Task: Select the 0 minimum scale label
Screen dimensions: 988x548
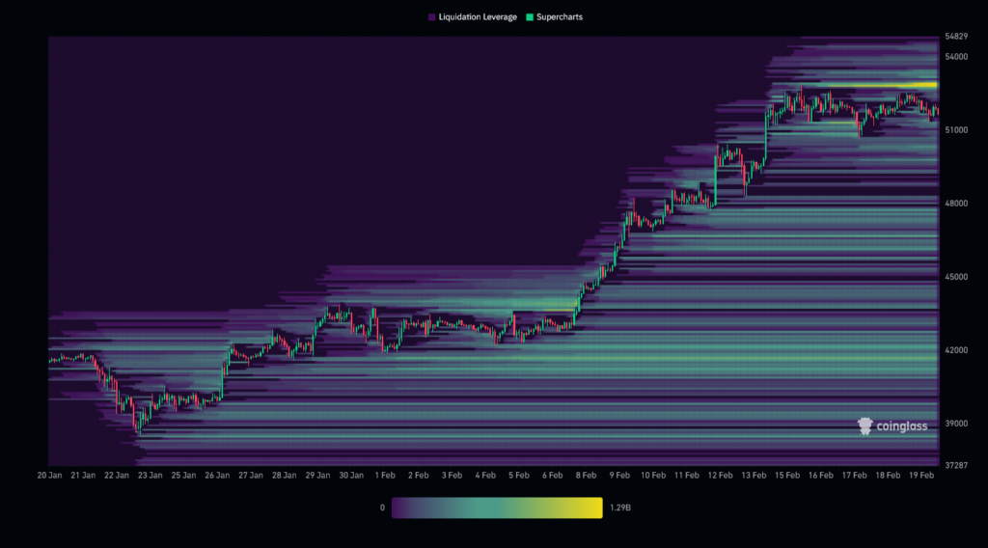Action: click(382, 507)
